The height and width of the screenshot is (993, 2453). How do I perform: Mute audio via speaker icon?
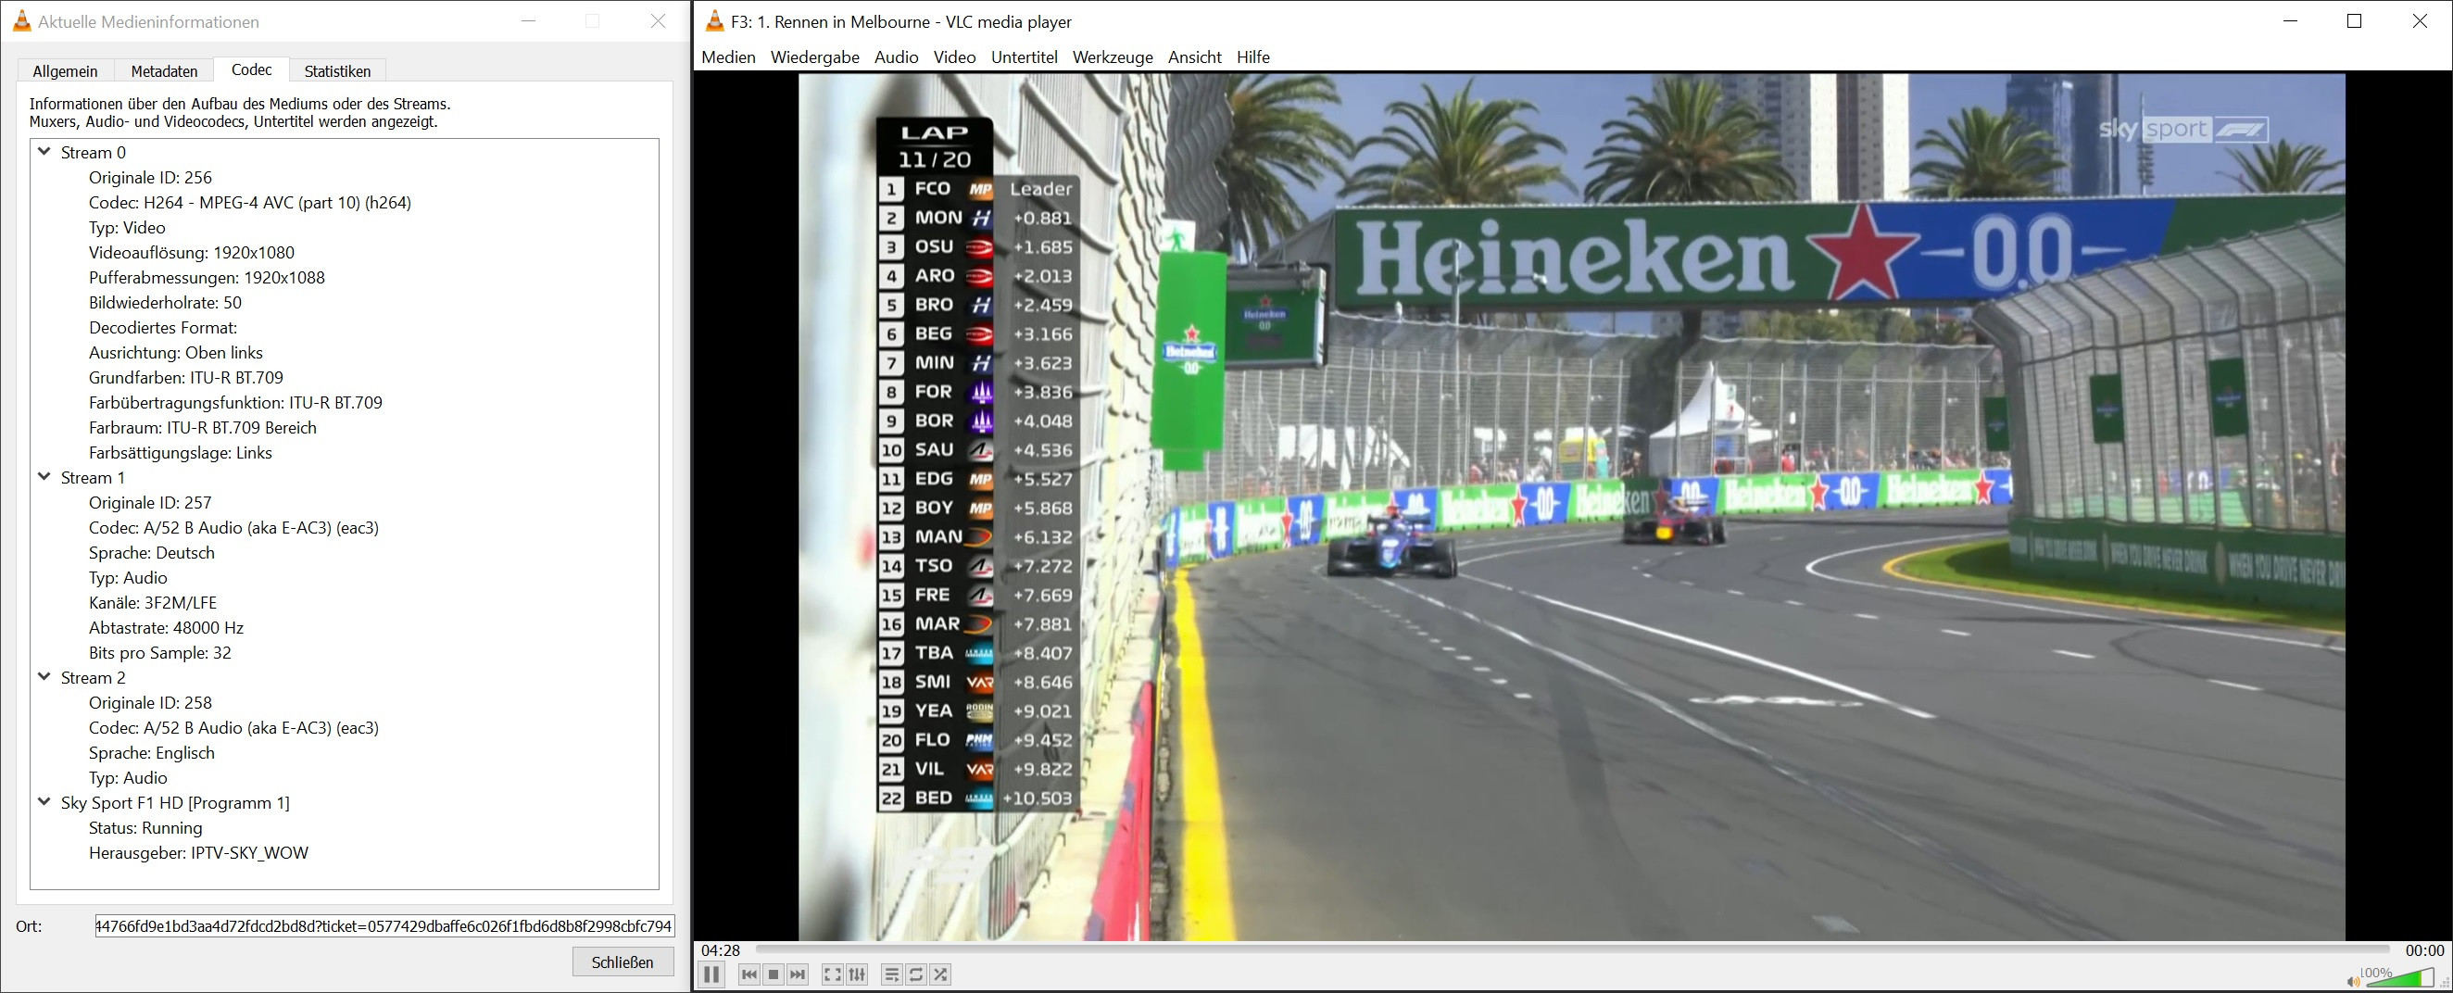click(2353, 981)
